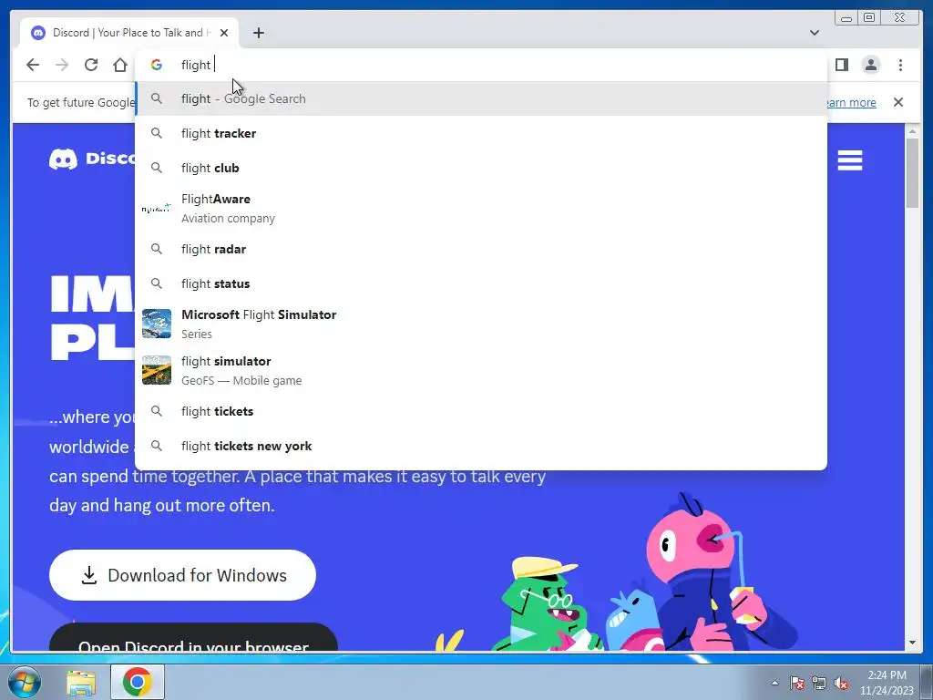Choose 'flight tickets new york' suggestion
Image resolution: width=933 pixels, height=700 pixels.
(481, 446)
